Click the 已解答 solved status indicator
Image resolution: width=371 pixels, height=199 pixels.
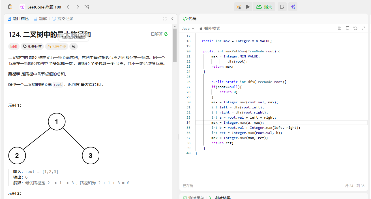[x=159, y=34]
